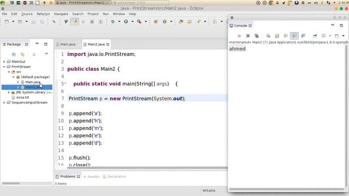Switch to the Main.java editor tab
349x196 pixels.
click(x=66, y=45)
